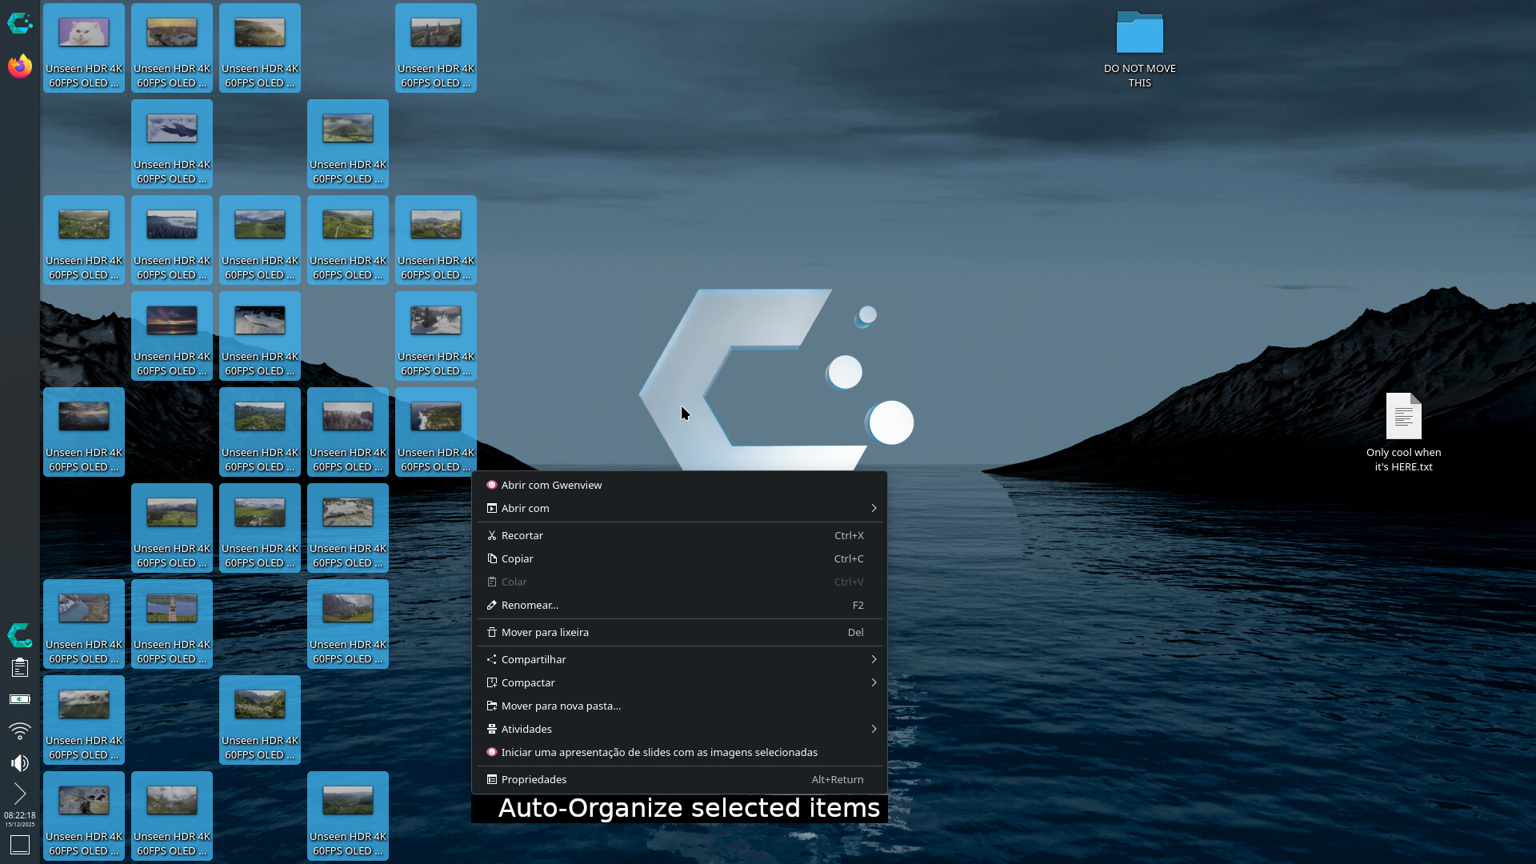Open 'Propriedades' from context menu
Image resolution: width=1536 pixels, height=864 pixels.
tap(534, 779)
